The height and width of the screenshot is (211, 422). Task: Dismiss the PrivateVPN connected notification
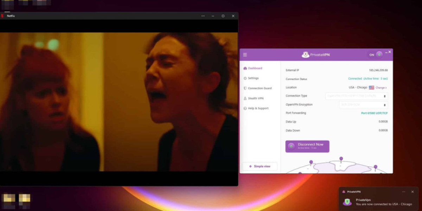click(x=413, y=192)
